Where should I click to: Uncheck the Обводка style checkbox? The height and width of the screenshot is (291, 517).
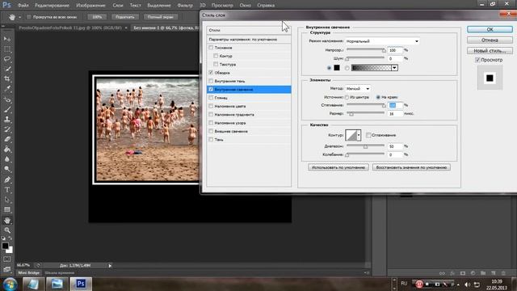tap(211, 73)
